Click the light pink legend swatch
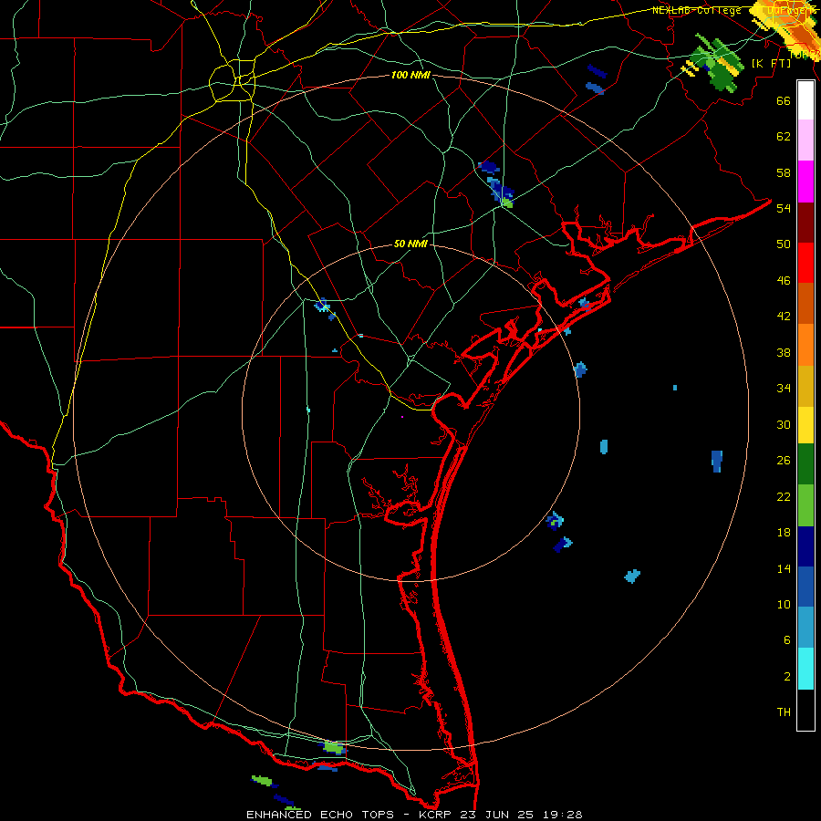 tap(805, 140)
